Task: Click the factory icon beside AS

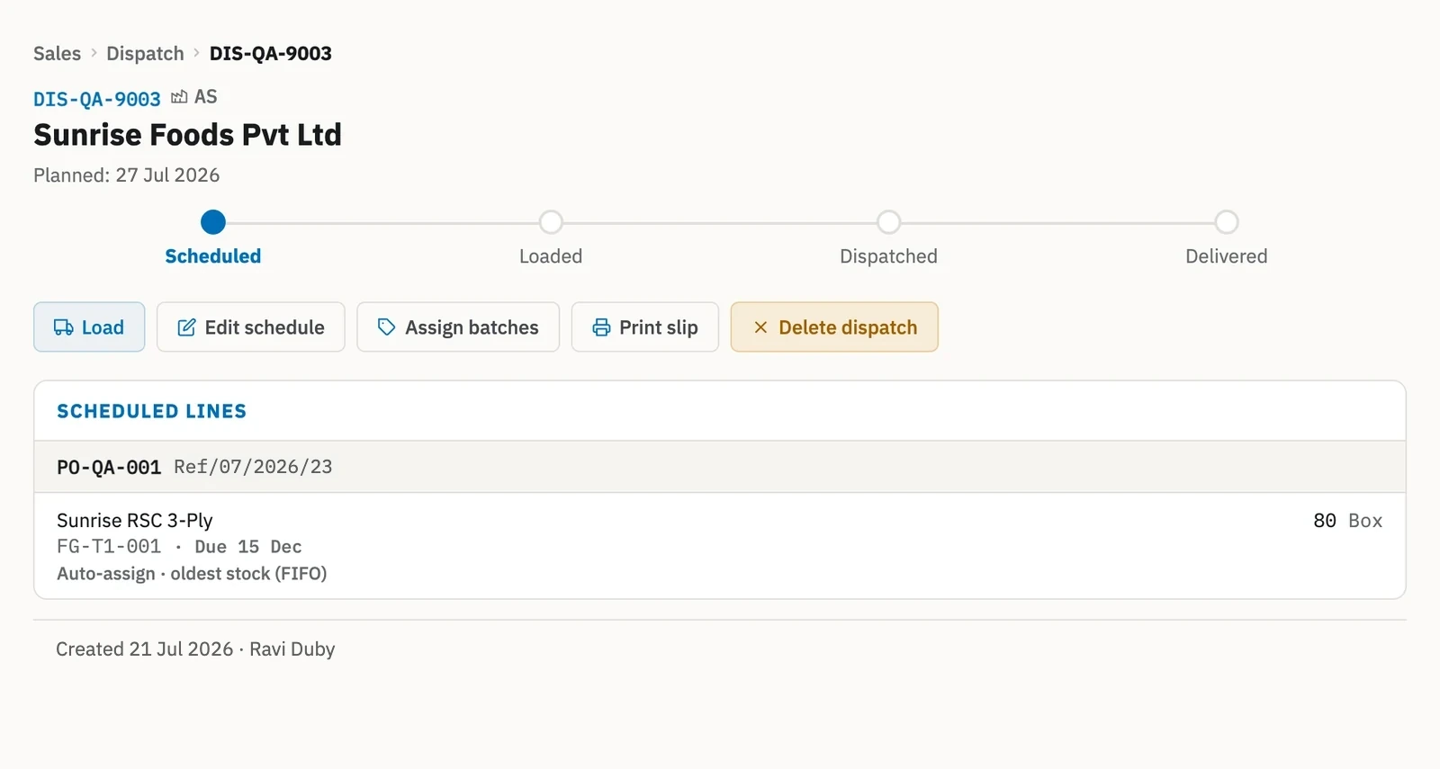Action: (x=179, y=96)
